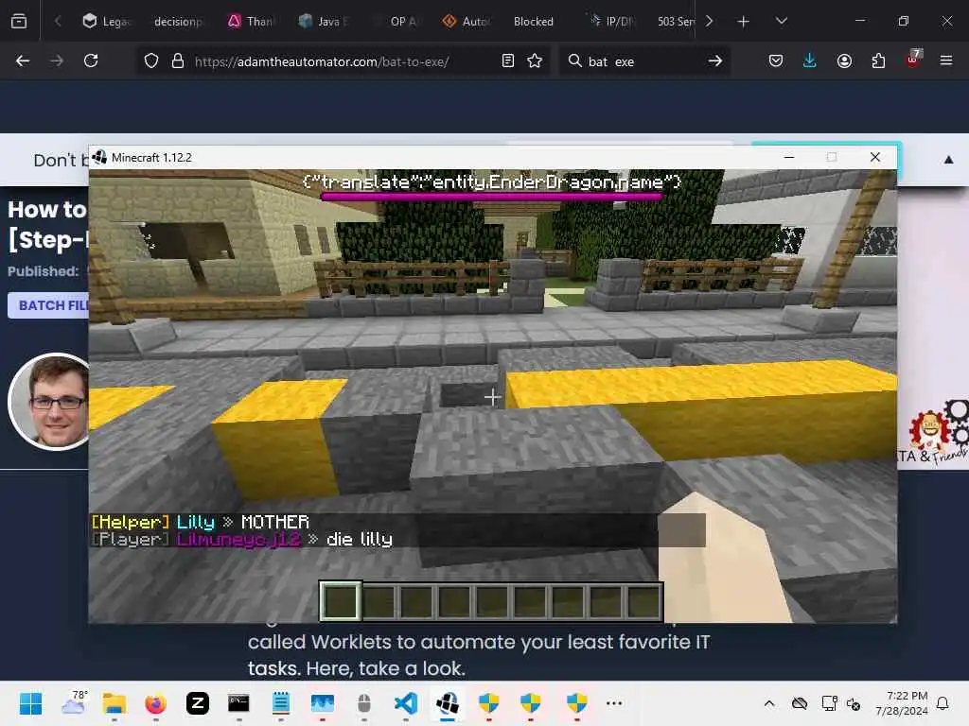Show hidden system tray icons

[769, 703]
